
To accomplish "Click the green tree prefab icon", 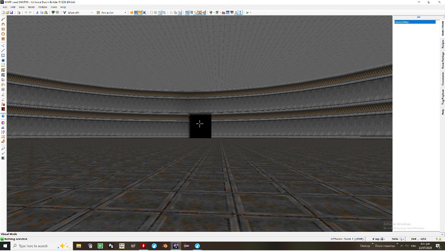I will pos(53,13).
